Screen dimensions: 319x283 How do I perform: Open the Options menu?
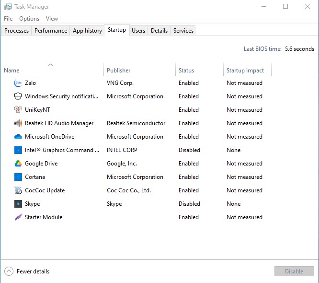pyautogui.click(x=29, y=19)
